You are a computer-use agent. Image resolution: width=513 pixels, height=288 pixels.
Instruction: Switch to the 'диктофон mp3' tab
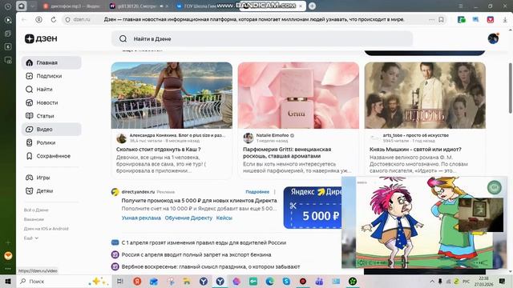(x=73, y=6)
